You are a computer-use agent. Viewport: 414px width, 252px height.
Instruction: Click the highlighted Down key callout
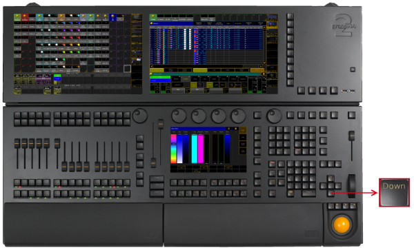point(394,192)
